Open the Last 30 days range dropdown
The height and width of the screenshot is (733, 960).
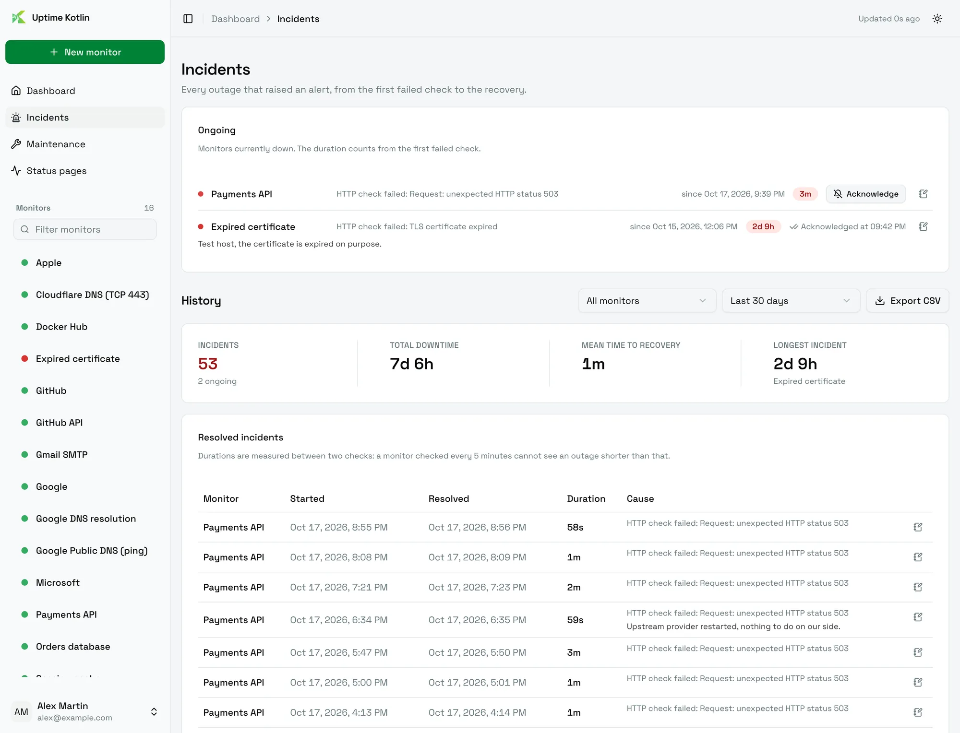791,301
